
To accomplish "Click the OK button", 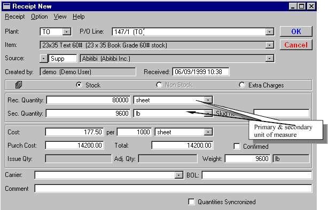I will pos(296,31).
